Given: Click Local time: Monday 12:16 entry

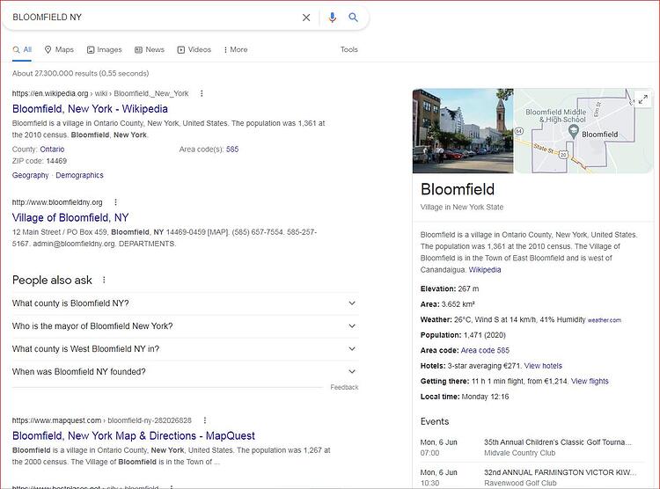Looking at the screenshot, I should click(465, 397).
